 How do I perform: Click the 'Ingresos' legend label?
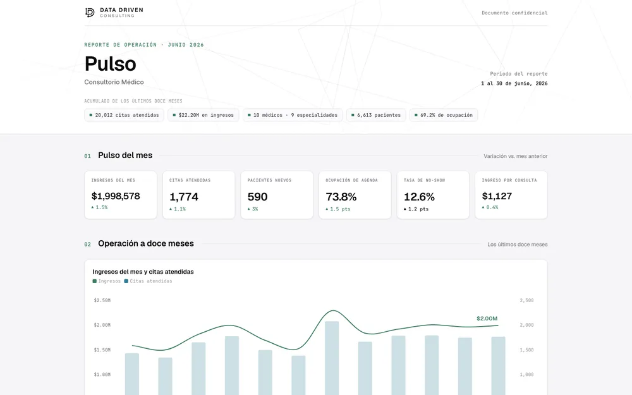[109, 281]
